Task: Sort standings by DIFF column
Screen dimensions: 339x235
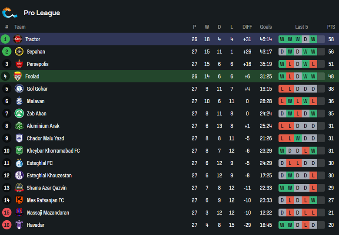Action: 247,27
